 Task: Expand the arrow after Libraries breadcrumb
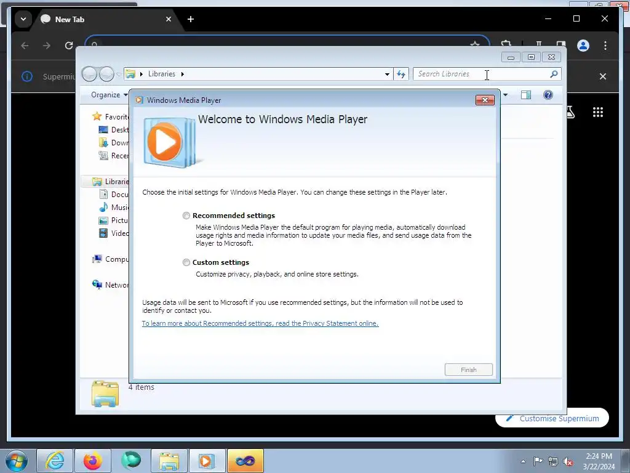tap(182, 74)
